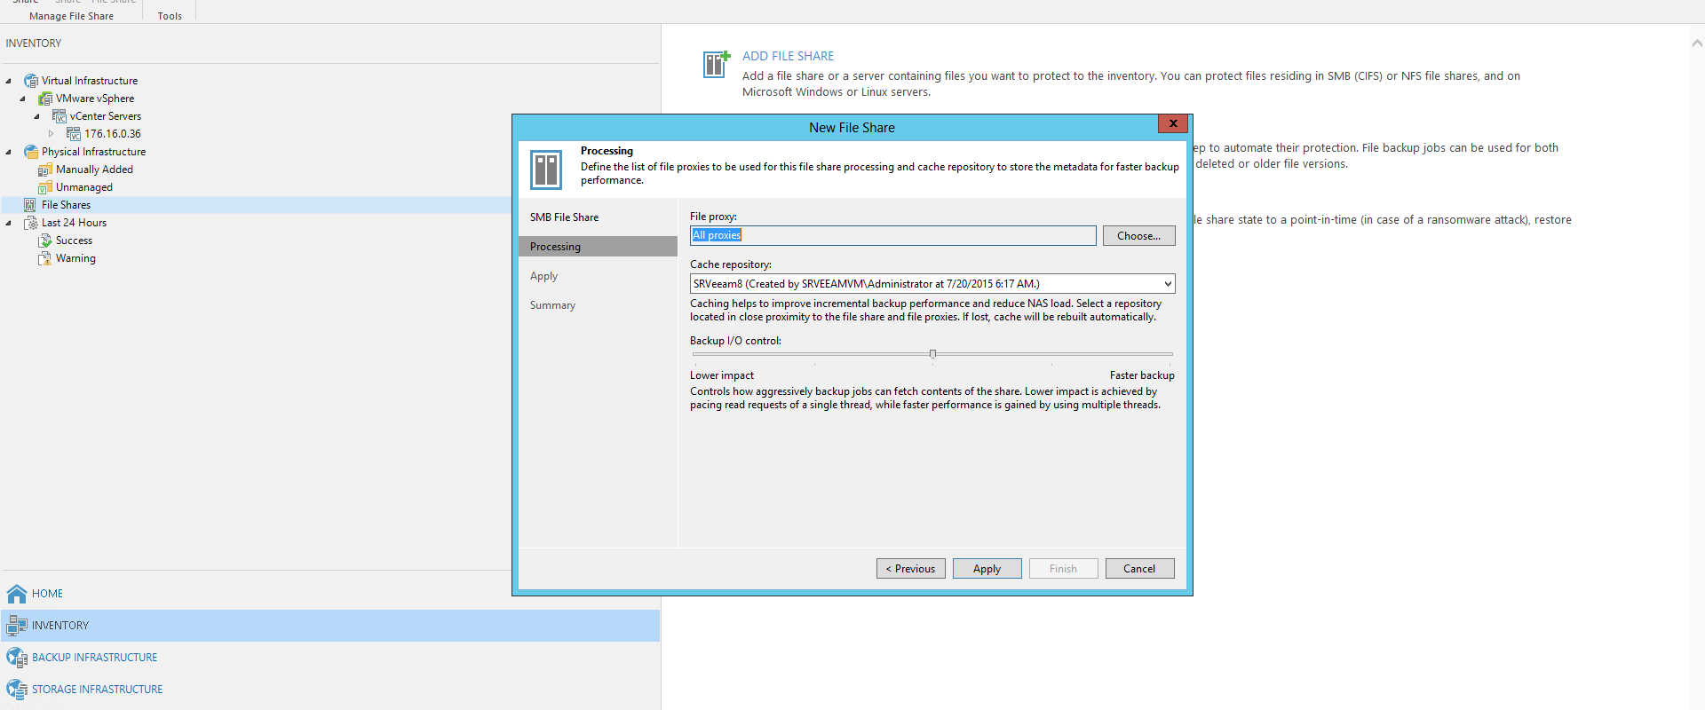Click the Warning status icon
Viewport: 1705px width, 710px height.
45,258
